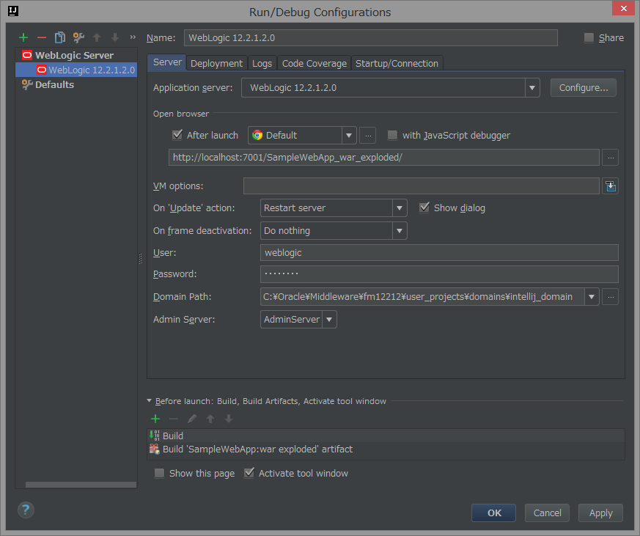Enable with JavaScript debugger checkbox
The height and width of the screenshot is (536, 640).
[392, 135]
